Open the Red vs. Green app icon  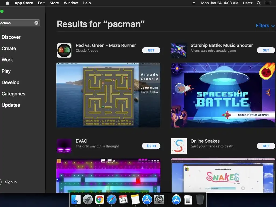64,50
